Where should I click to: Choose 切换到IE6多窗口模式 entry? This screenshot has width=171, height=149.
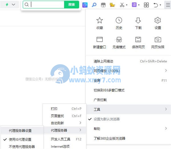(129, 90)
